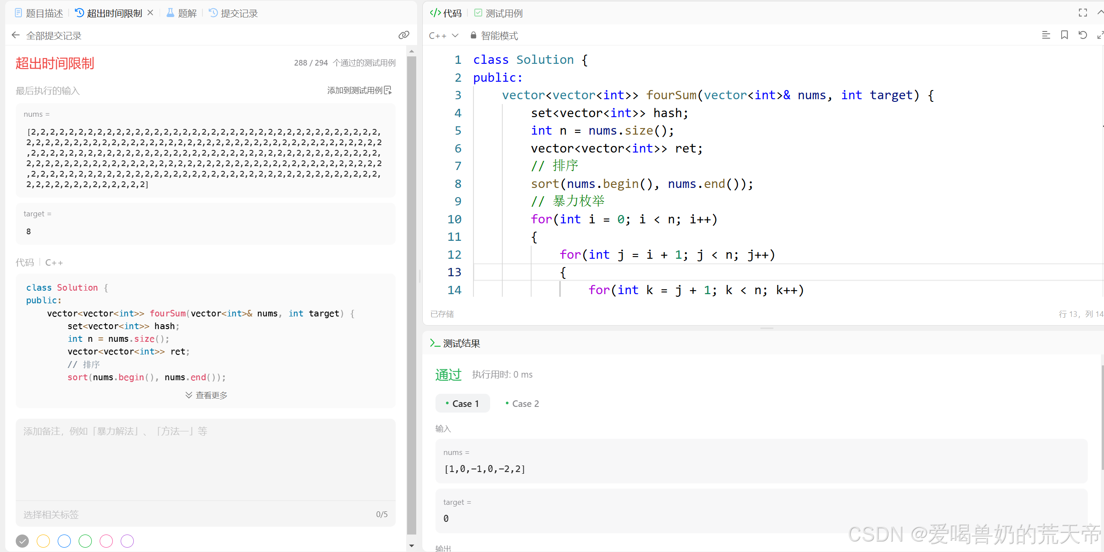The height and width of the screenshot is (552, 1104).
Task: Go back to 全部提交记录
Action: click(x=47, y=35)
